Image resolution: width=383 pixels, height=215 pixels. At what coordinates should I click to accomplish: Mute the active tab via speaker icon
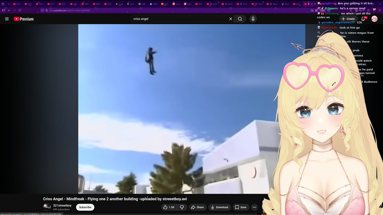point(309,4)
